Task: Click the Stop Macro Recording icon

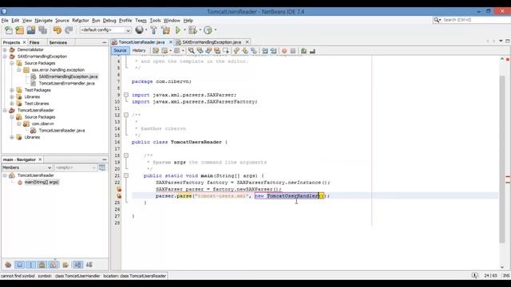Action: (x=293, y=51)
